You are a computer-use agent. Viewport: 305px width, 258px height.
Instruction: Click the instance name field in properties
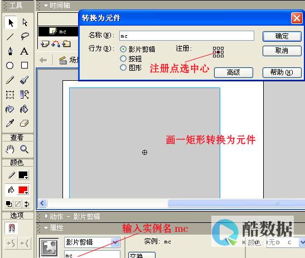coord(92,254)
